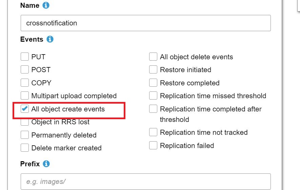
Task: Enable the PUT event checkbox
Action: [25, 57]
